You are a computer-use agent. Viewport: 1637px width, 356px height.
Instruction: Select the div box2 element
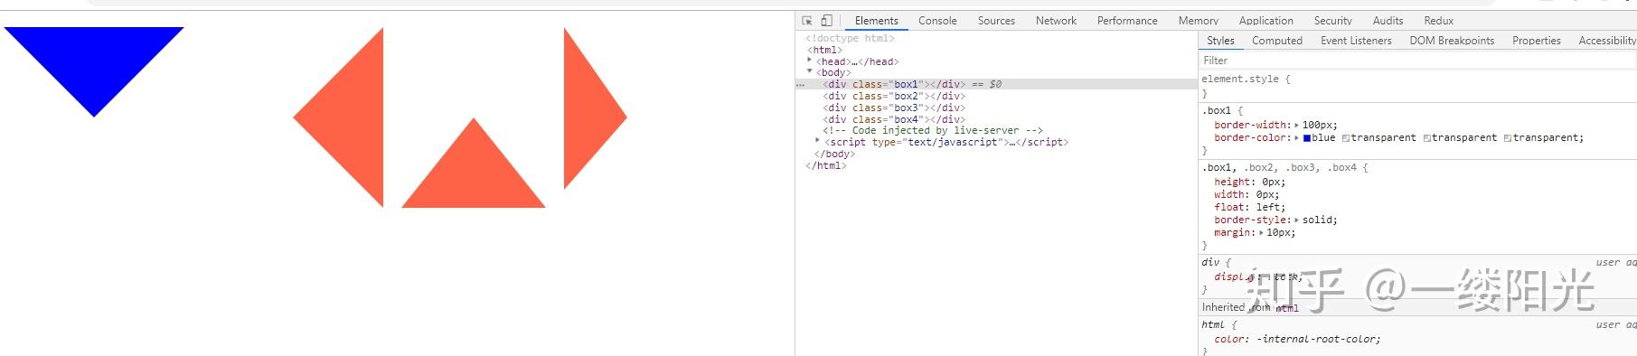tap(894, 96)
